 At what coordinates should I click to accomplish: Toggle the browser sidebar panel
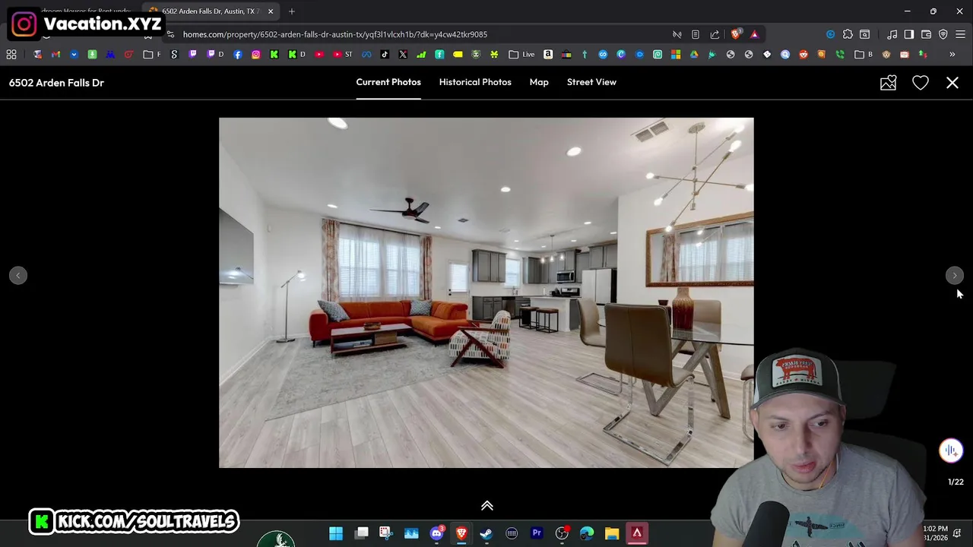pyautogui.click(x=909, y=34)
